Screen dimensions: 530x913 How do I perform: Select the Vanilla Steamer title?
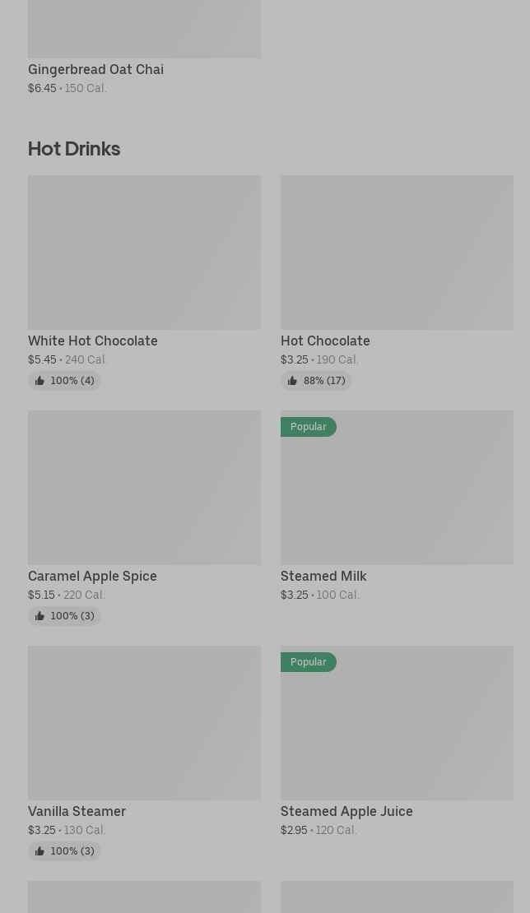coord(77,811)
